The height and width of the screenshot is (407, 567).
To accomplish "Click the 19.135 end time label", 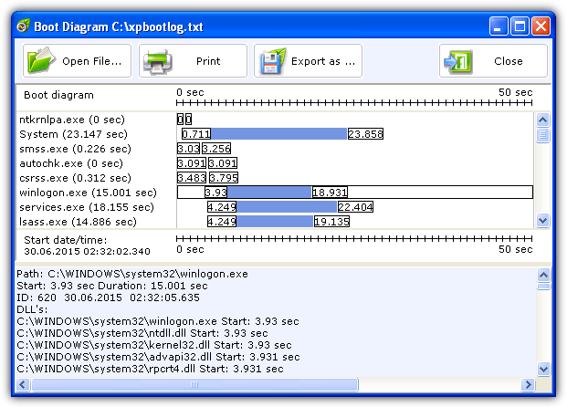I will point(331,221).
